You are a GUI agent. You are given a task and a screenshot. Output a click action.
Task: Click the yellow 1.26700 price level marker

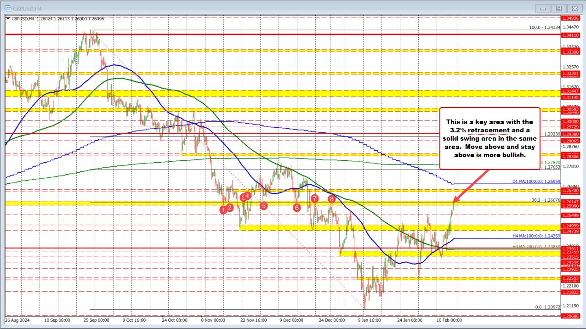[x=570, y=190]
